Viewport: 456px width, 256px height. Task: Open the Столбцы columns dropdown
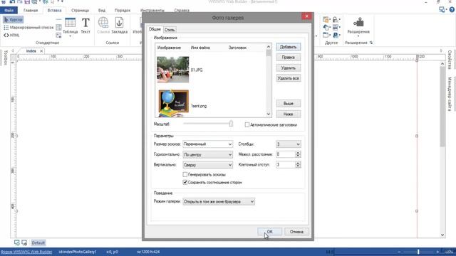(288, 144)
